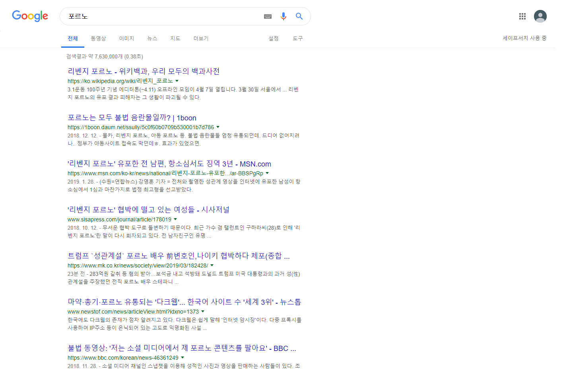Open the Google apps grid

click(x=522, y=16)
